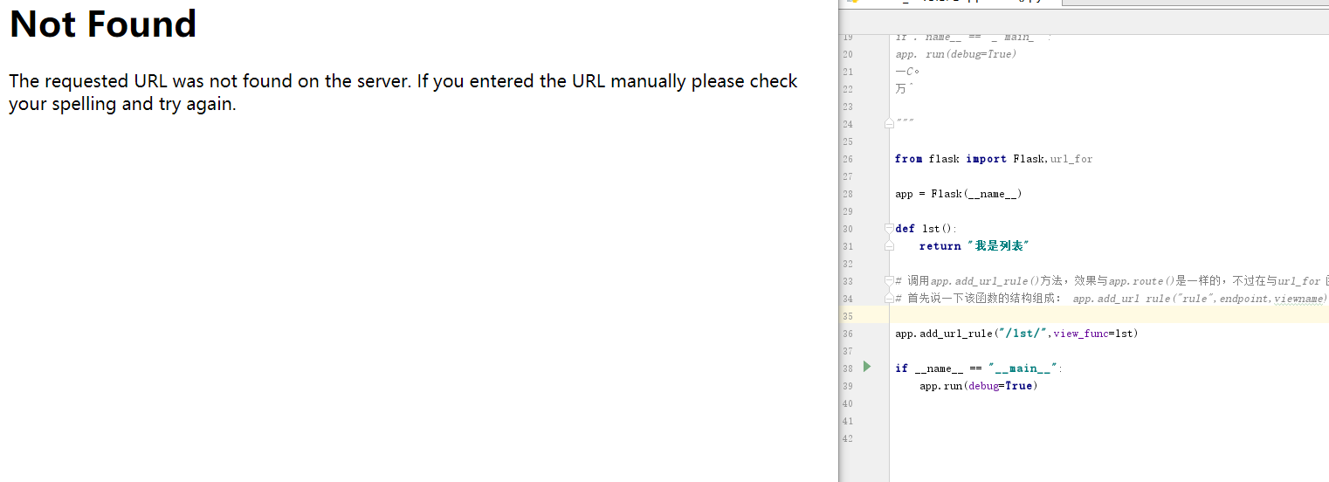Click gutter next to line number 36
This screenshot has height=482, width=1329.
pyautogui.click(x=867, y=334)
